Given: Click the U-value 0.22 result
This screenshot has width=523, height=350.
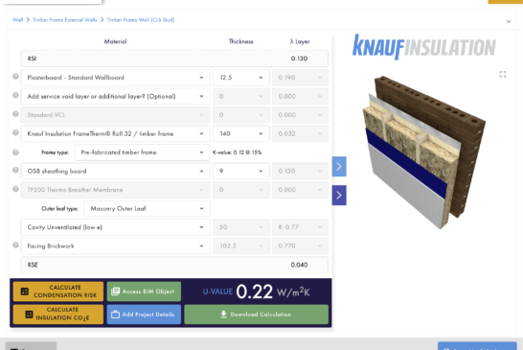Looking at the screenshot, I should coord(254,292).
